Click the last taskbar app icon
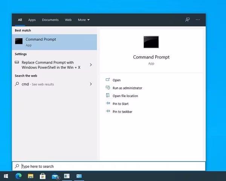This screenshot has width=226, height=181. coord(79,176)
